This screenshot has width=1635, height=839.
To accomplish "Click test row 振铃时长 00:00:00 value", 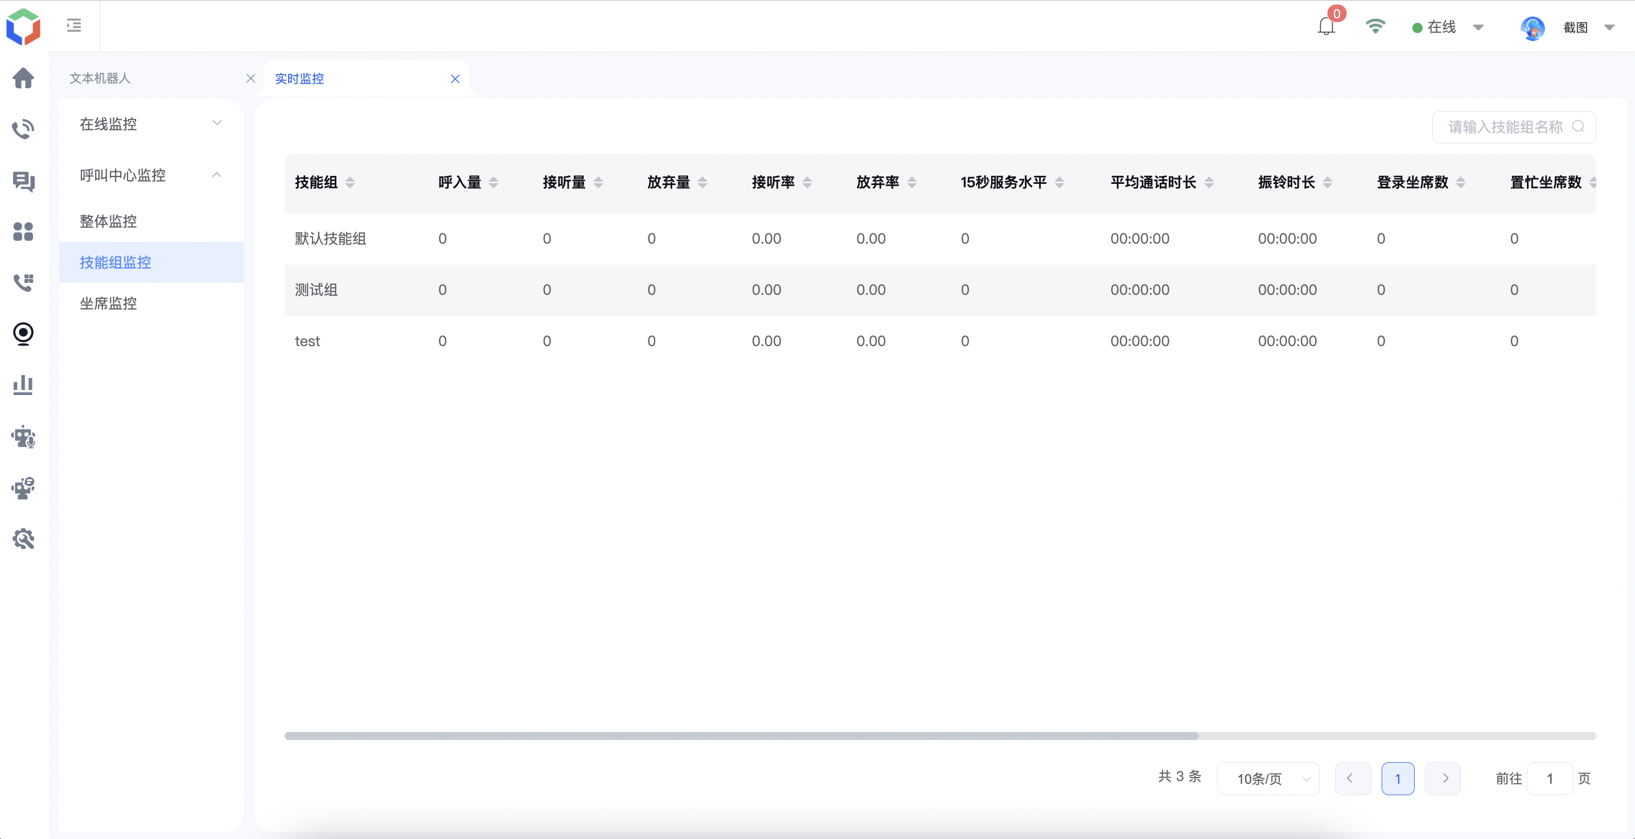I will 1287,342.
